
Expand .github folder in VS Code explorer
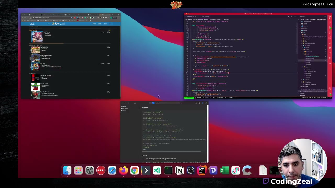(x=305, y=24)
